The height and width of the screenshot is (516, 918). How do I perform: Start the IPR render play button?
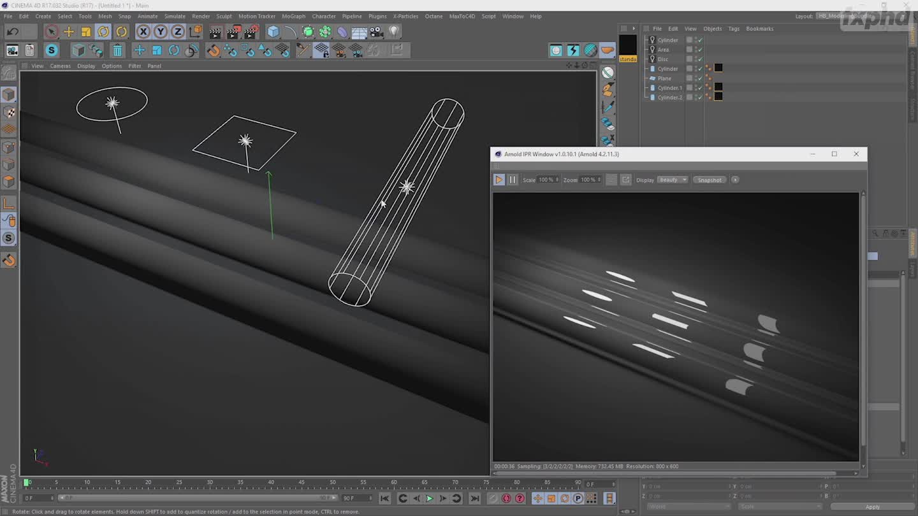[499, 180]
